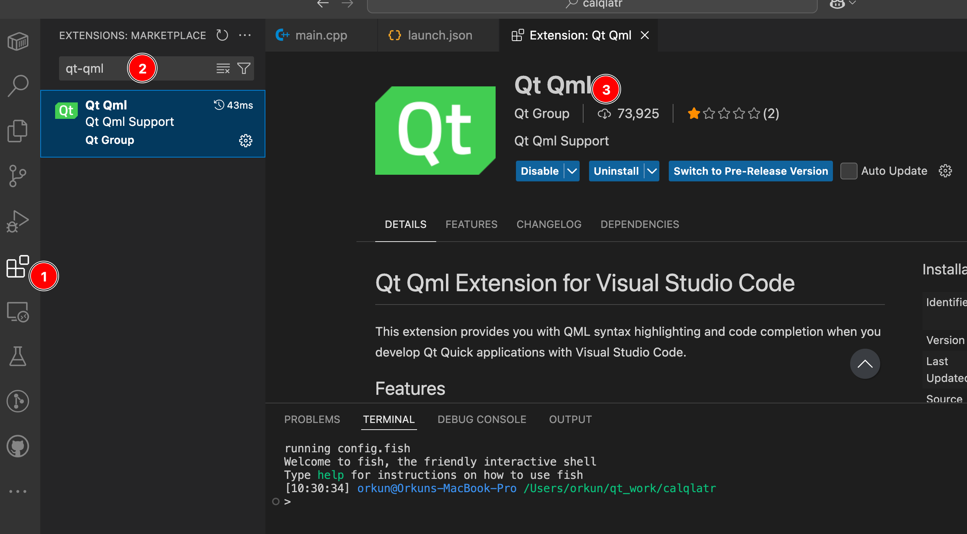Click the help command in terminal

pos(330,475)
